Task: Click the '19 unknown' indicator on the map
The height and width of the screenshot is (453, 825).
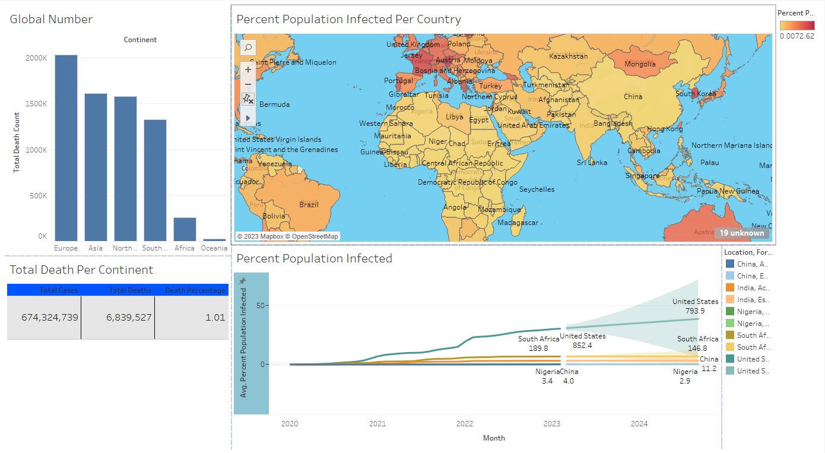Action: pos(741,233)
